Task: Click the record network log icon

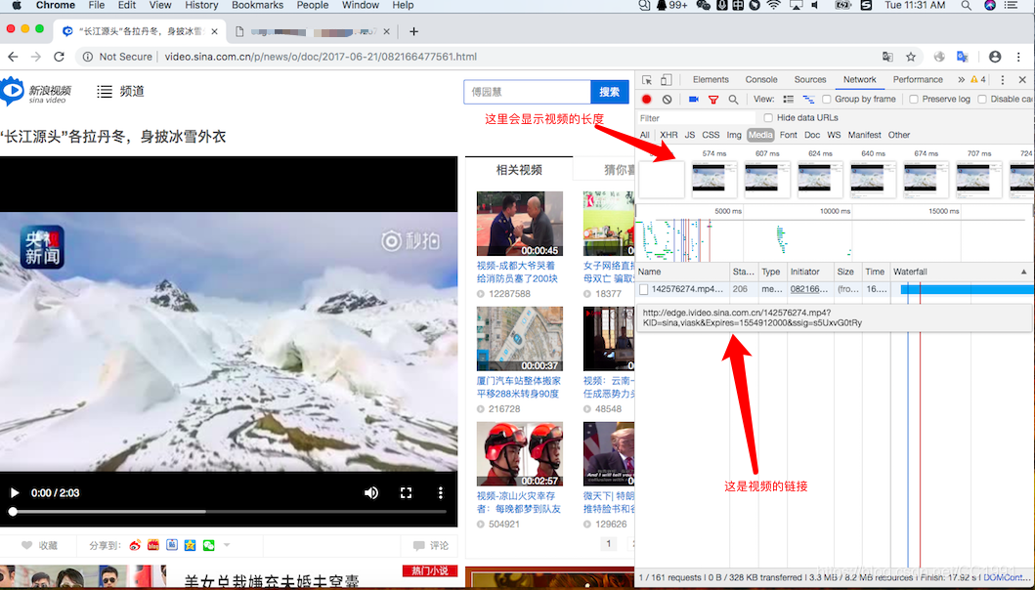Action: coord(647,98)
